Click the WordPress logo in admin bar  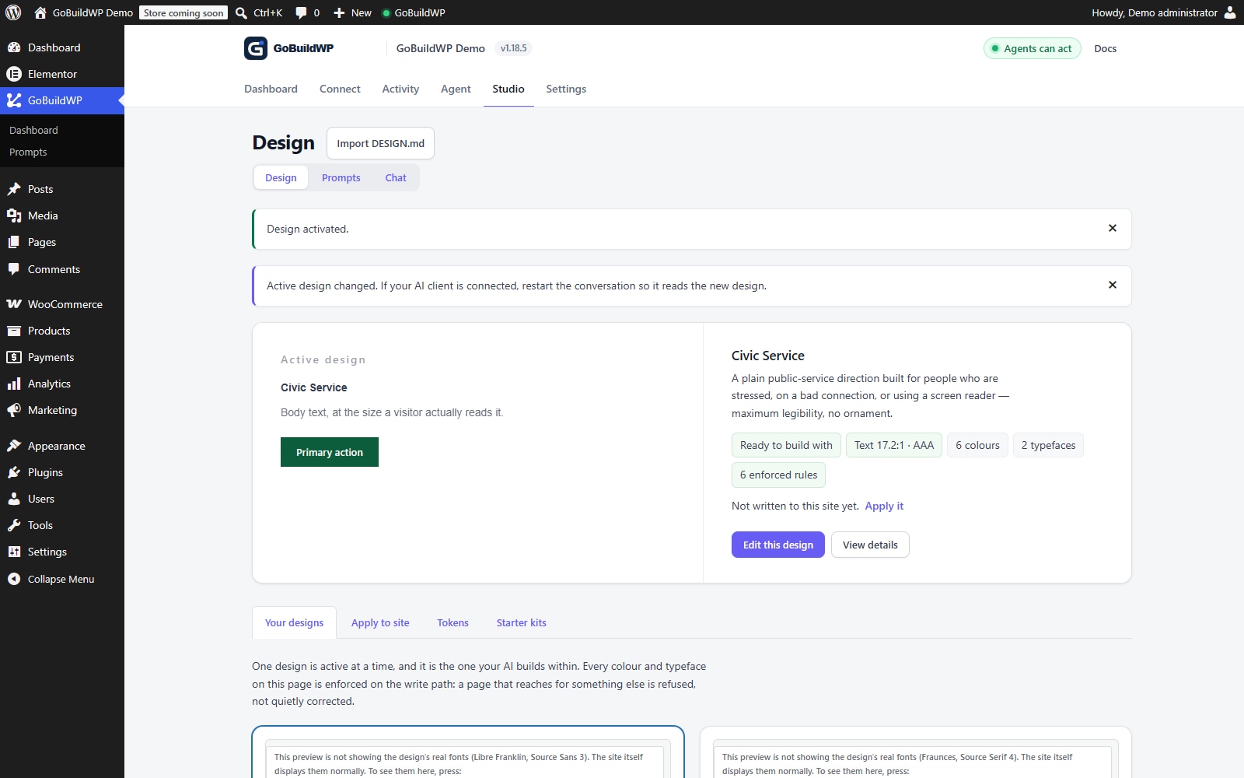click(13, 12)
